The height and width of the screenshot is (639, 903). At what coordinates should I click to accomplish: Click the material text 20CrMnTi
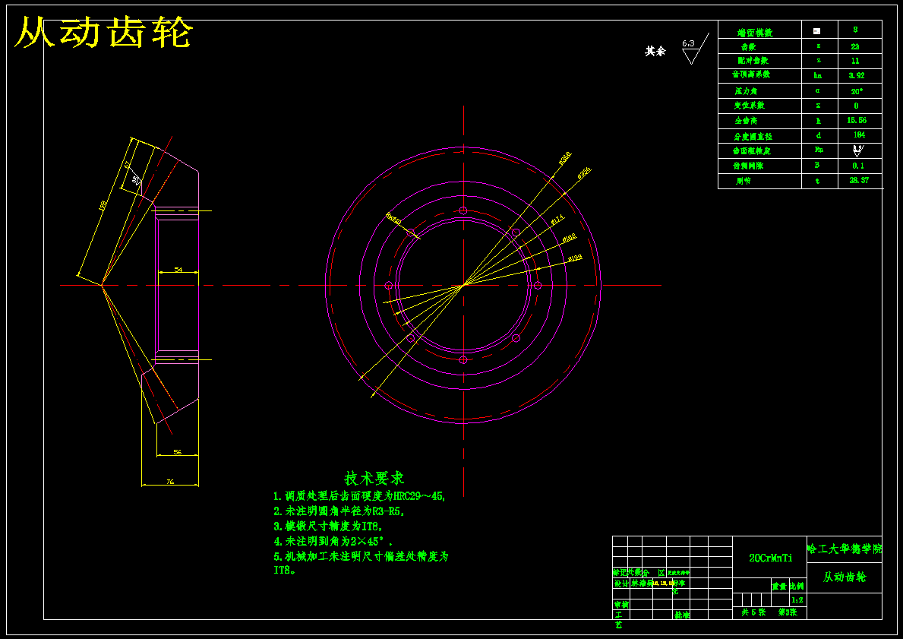pos(771,558)
